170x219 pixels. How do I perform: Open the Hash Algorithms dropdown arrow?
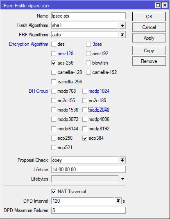click(122, 25)
